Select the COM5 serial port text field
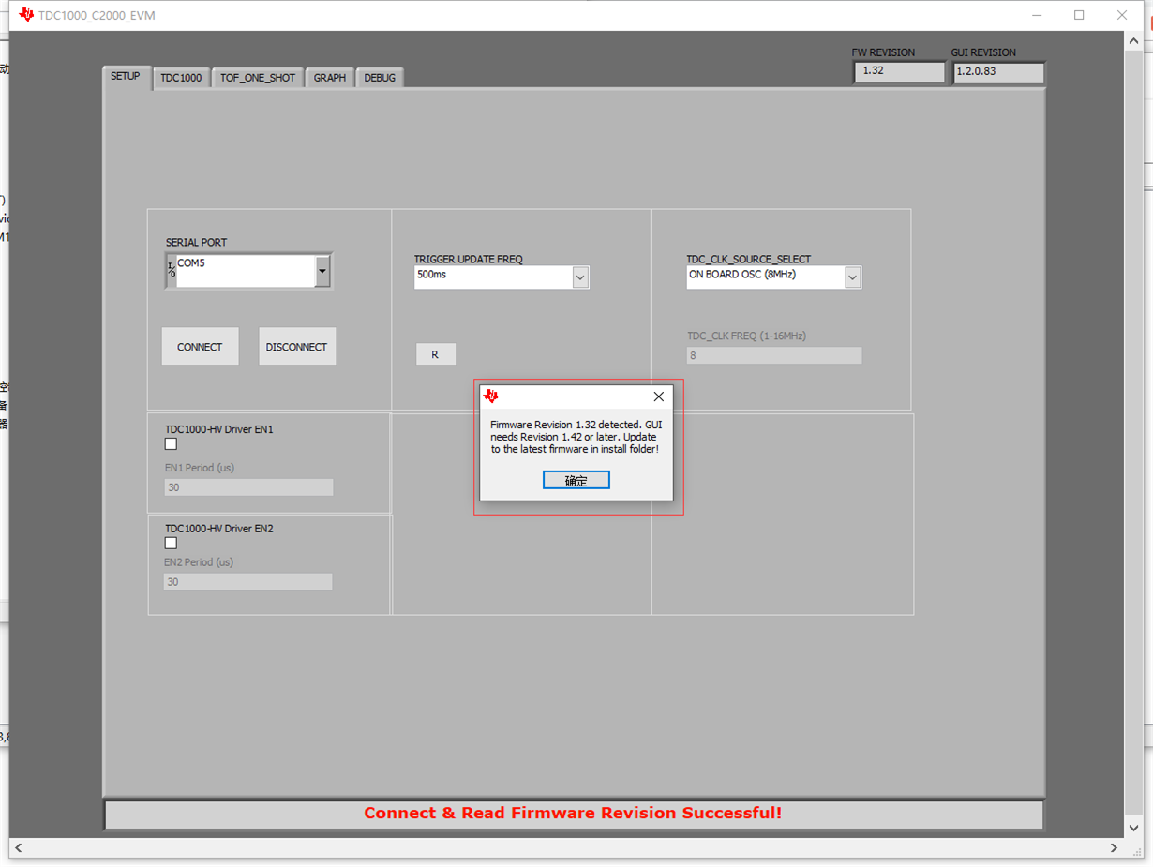Viewport: 1153px width, 867px height. tap(246, 271)
